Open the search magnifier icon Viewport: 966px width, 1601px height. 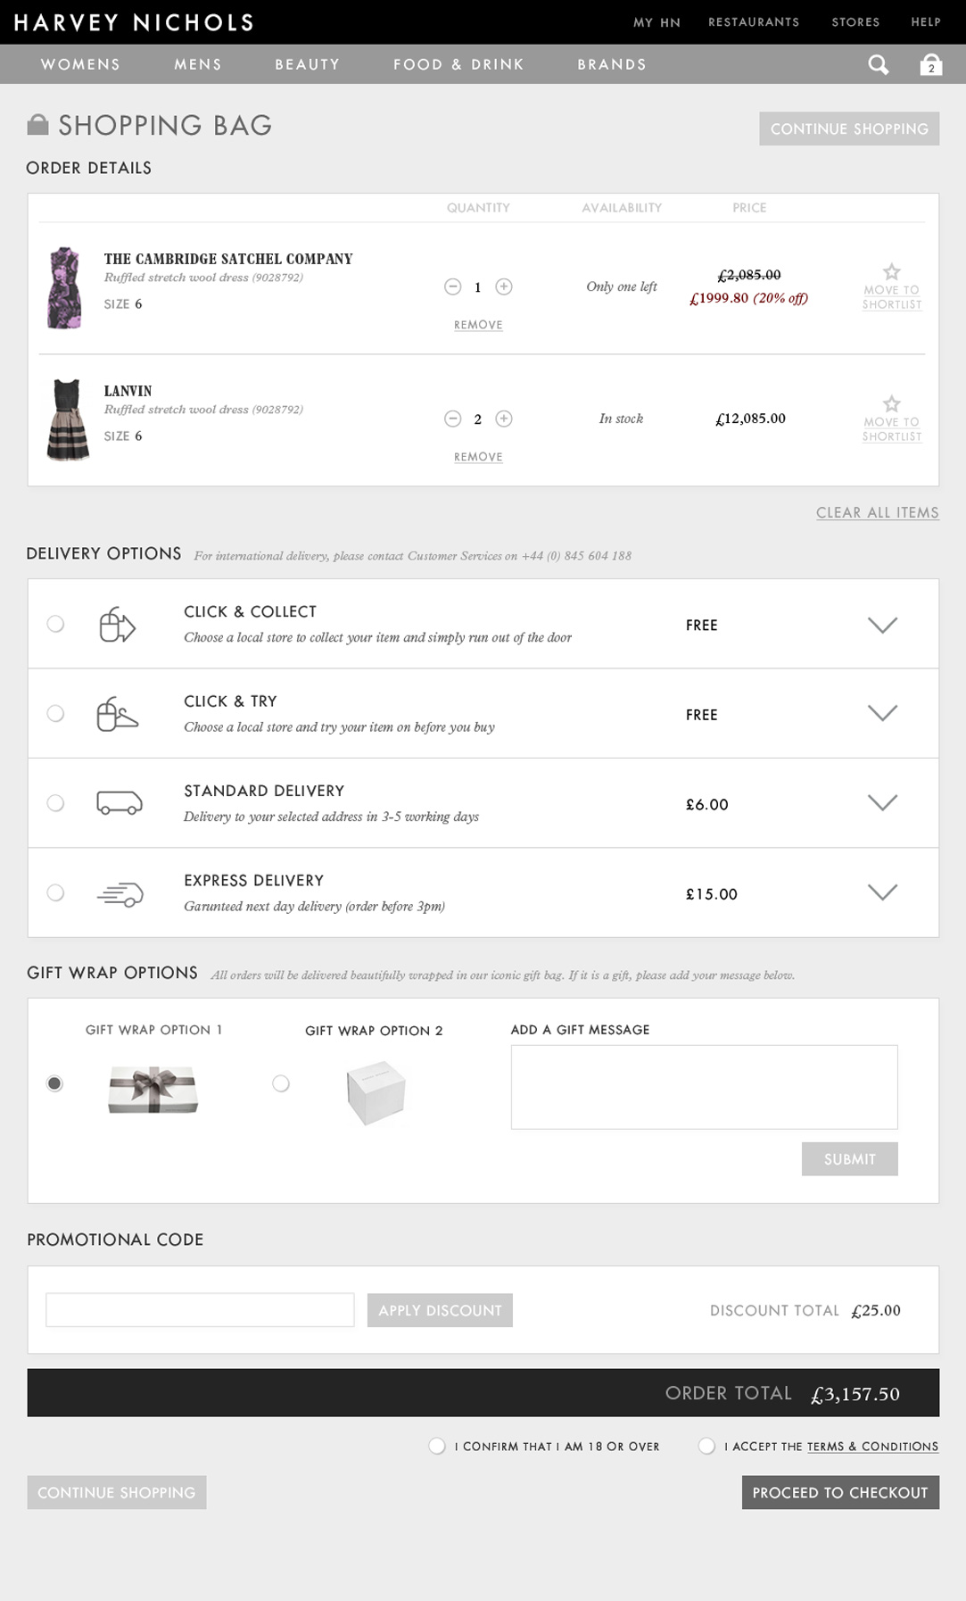(x=879, y=65)
